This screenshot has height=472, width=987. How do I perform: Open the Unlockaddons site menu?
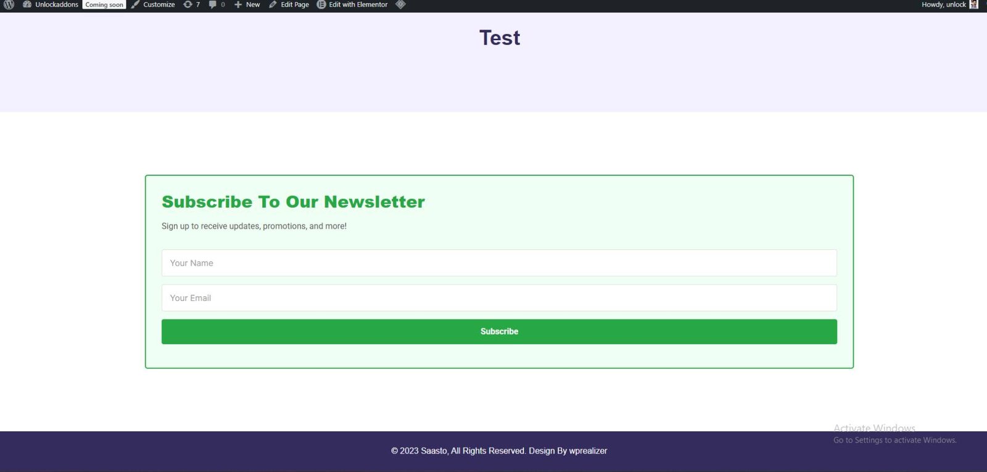tap(57, 4)
